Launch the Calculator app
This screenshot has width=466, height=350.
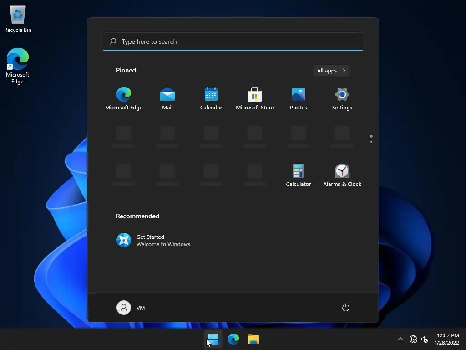tap(299, 175)
